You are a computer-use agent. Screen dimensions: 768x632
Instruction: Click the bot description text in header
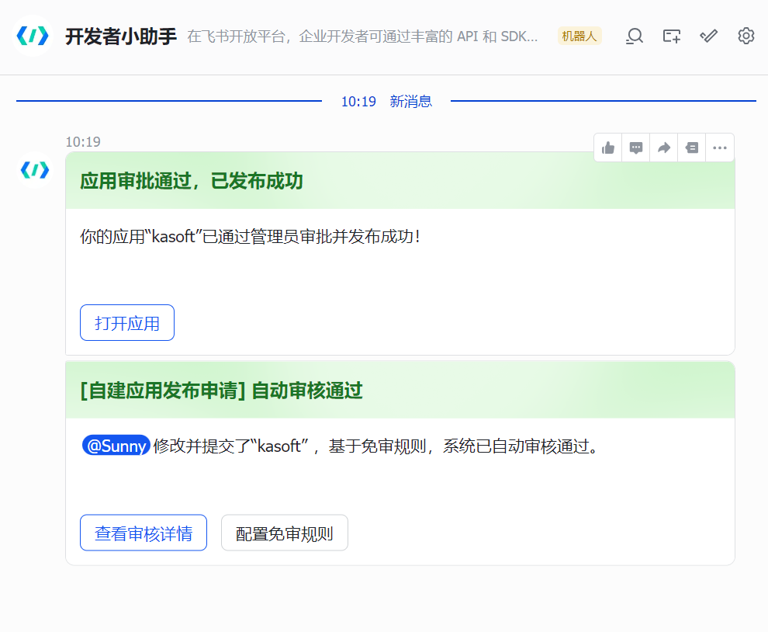(362, 36)
